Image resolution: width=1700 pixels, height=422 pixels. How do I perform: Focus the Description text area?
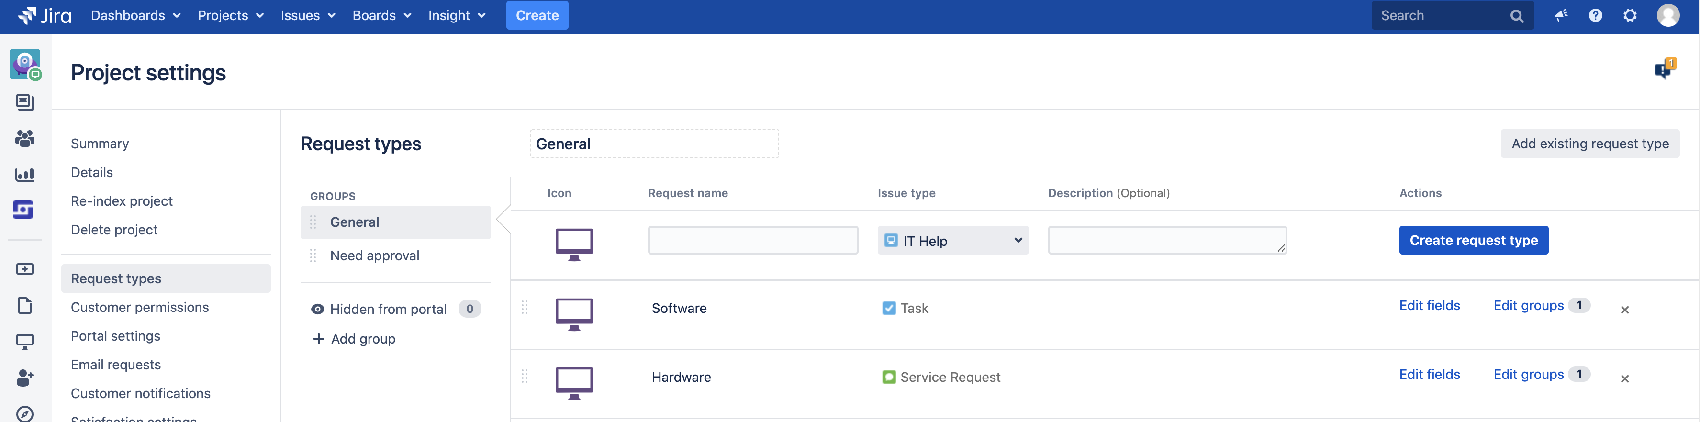(1167, 240)
